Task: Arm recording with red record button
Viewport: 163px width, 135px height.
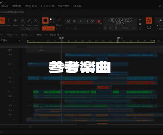Action: pyautogui.click(x=99, y=21)
